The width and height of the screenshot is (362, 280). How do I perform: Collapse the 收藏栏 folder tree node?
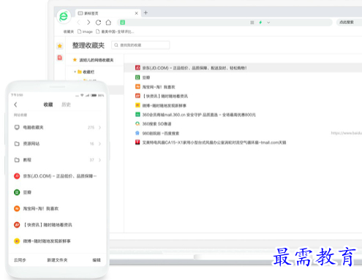click(75, 72)
